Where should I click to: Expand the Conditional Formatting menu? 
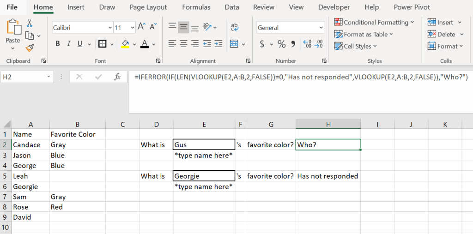pos(374,22)
